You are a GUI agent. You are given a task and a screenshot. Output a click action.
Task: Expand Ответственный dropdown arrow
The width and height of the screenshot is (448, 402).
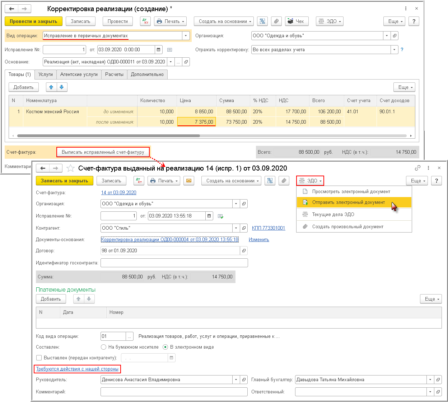point(430,392)
